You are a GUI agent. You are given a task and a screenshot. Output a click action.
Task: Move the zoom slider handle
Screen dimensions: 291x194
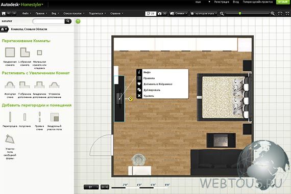point(240,13)
